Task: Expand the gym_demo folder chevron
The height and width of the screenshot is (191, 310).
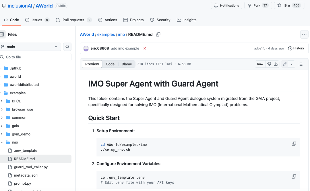Action: [x=2, y=134]
